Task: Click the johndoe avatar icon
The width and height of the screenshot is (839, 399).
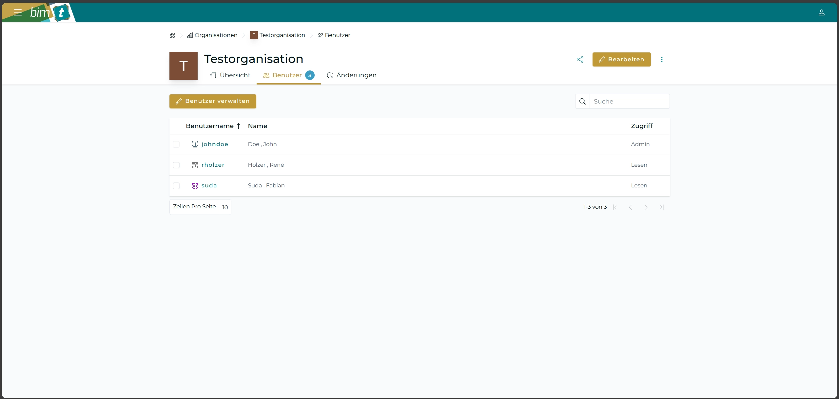Action: [195, 144]
